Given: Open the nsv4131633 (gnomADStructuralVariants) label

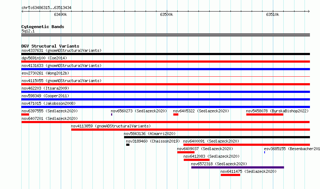Looking at the screenshot, I should point(61,66).
